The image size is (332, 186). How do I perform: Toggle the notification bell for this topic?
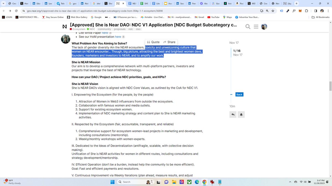[x=241, y=115]
